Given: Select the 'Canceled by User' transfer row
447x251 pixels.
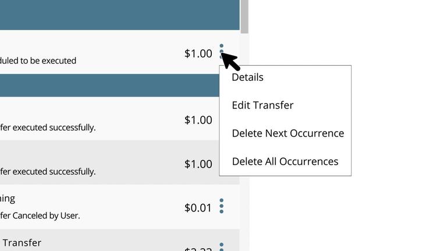Looking at the screenshot, I should (120, 207).
